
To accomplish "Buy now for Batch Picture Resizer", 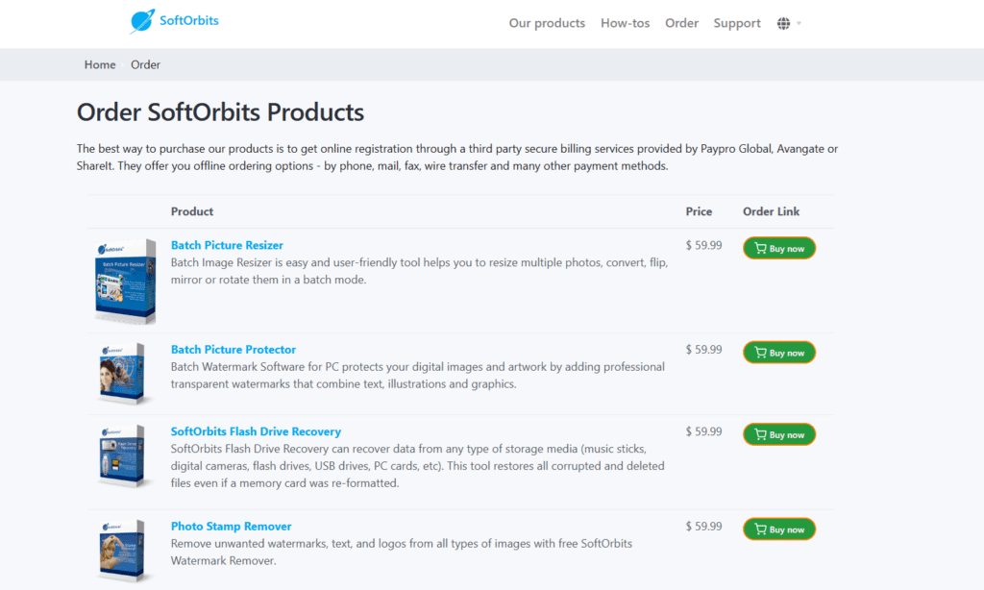I will (x=778, y=248).
